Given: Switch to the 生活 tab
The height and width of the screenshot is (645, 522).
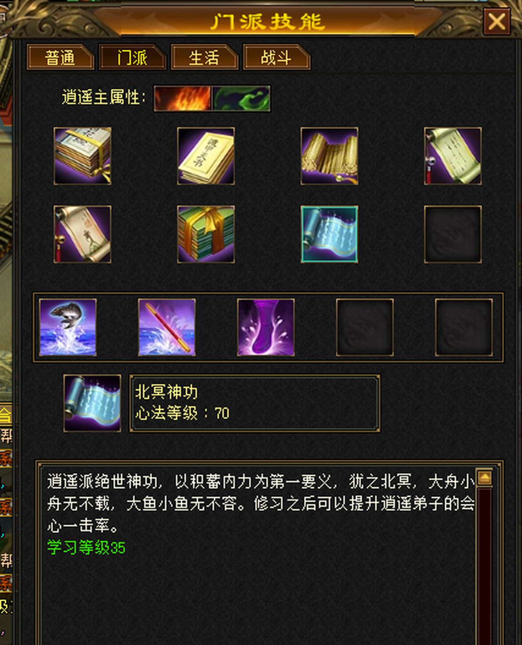Looking at the screenshot, I should (x=204, y=58).
